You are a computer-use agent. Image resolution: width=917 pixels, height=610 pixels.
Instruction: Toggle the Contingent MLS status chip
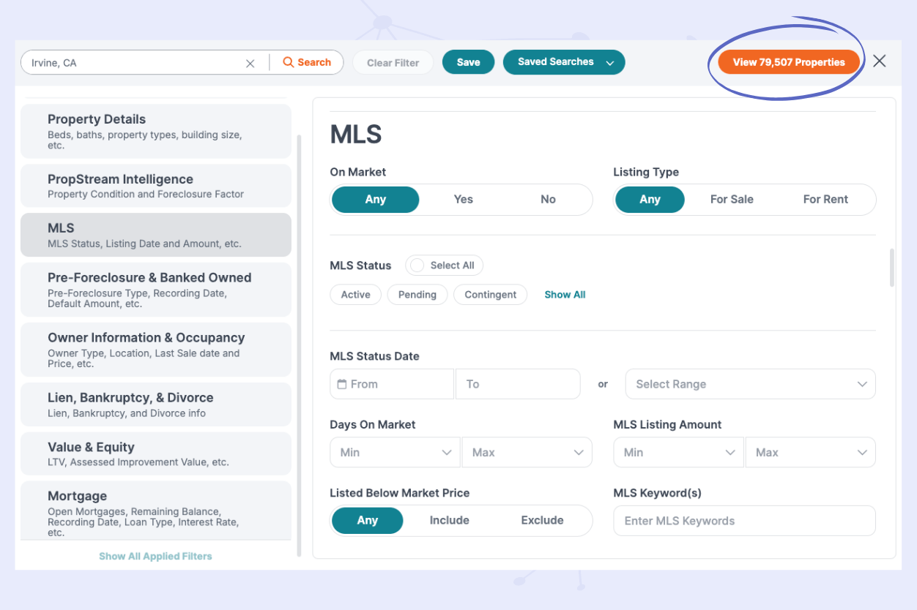(490, 294)
